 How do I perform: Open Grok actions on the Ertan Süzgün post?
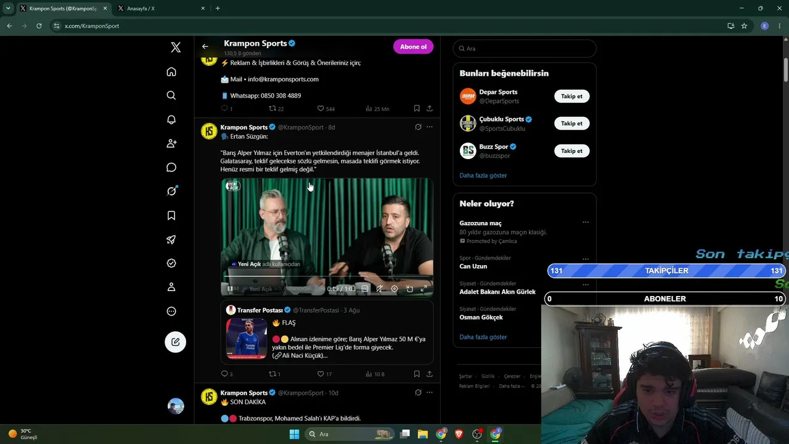pyautogui.click(x=418, y=127)
